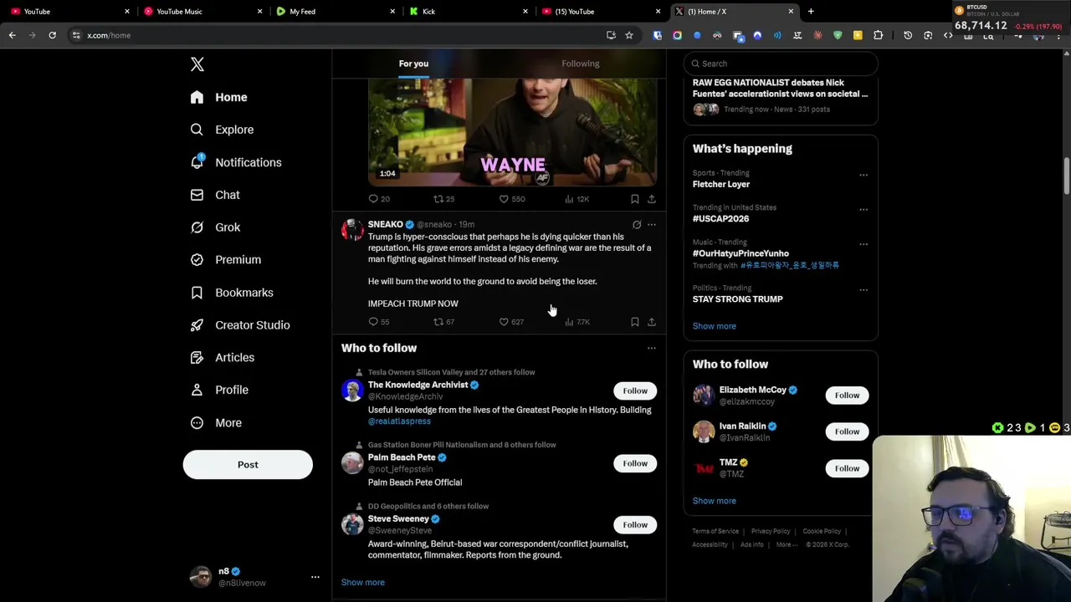Open Terms of Service link
This screenshot has width=1071, height=602.
715,531
